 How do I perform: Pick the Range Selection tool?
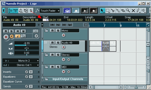[x=108, y=10]
